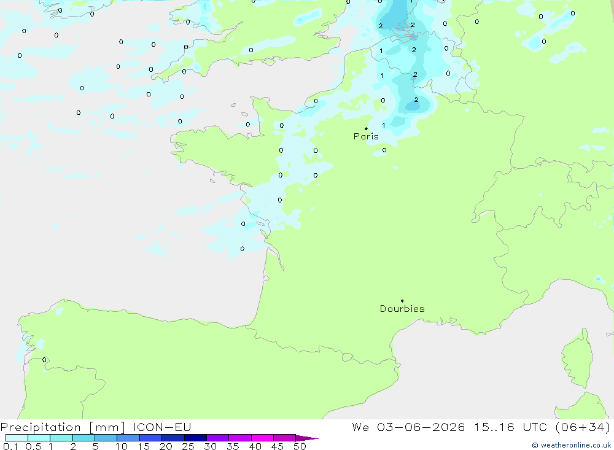Click the Dourbies location label

(402, 309)
